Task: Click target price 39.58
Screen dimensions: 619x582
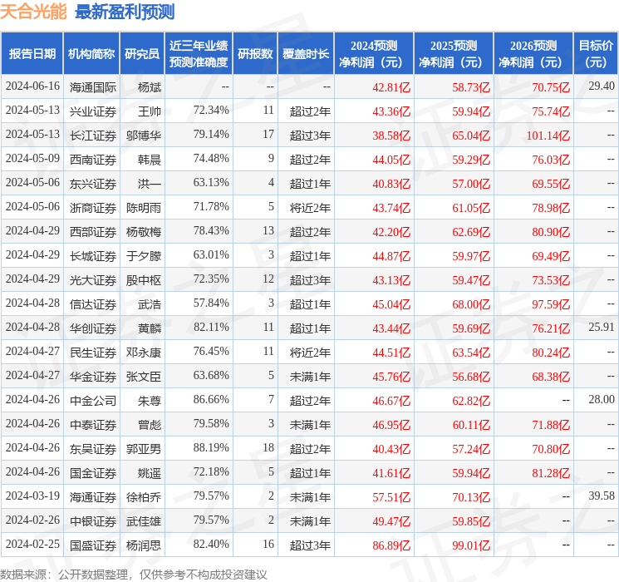Action: point(602,496)
